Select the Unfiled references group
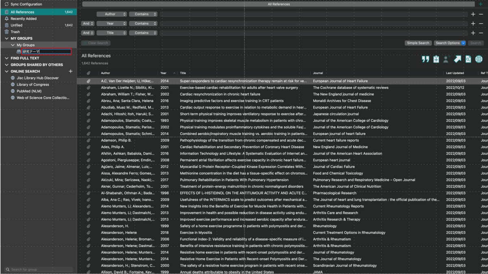The image size is (488, 274). point(39,25)
